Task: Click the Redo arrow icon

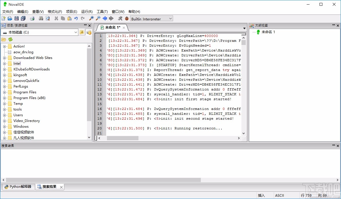Action: [83, 19]
